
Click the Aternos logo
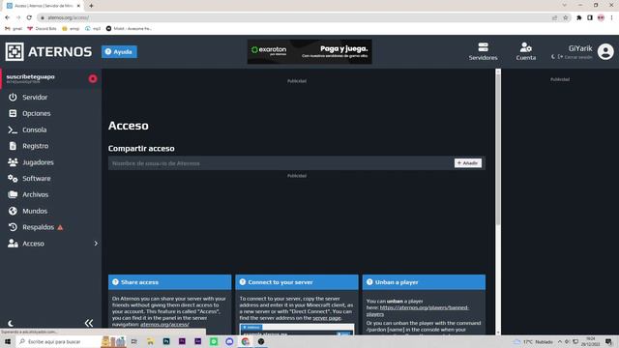click(x=48, y=51)
